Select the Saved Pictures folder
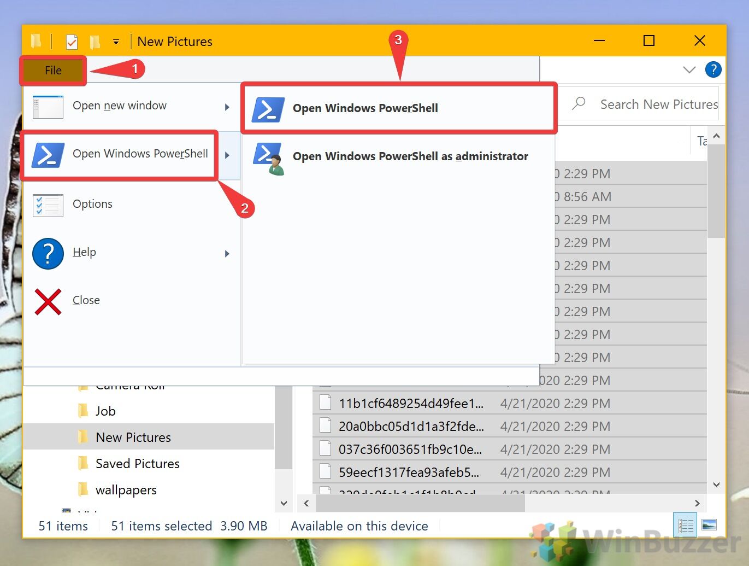749x566 pixels. point(138,464)
